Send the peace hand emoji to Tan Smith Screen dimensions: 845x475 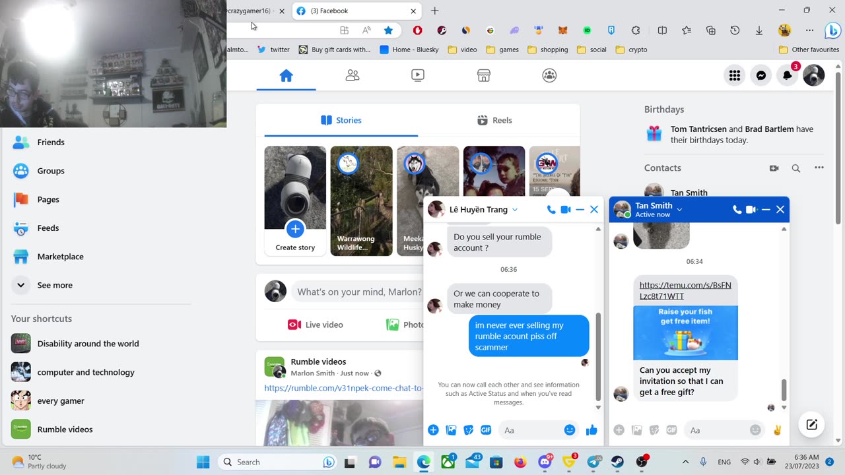777,430
